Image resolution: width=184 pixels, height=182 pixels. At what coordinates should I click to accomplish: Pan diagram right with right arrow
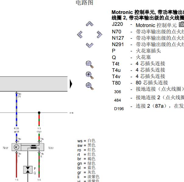[x=99, y=35]
